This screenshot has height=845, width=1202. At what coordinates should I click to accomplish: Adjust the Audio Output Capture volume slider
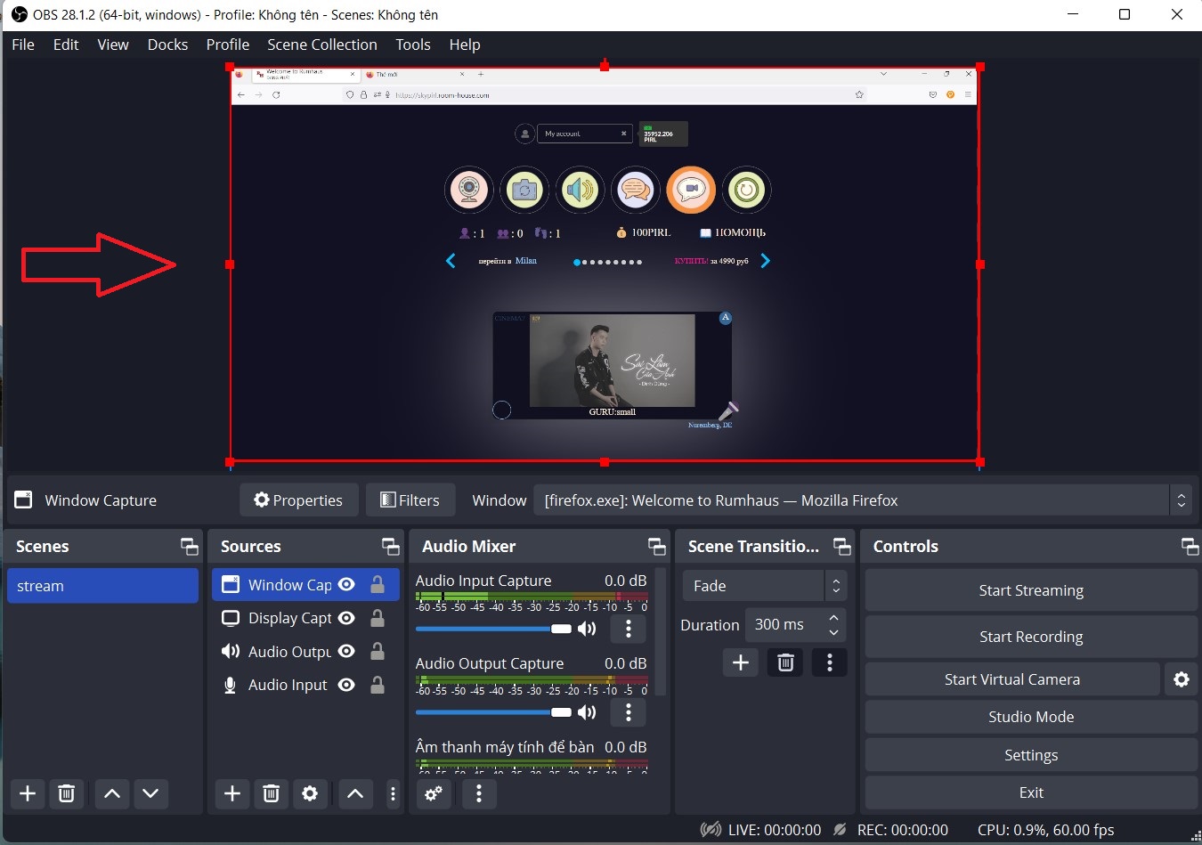click(493, 712)
